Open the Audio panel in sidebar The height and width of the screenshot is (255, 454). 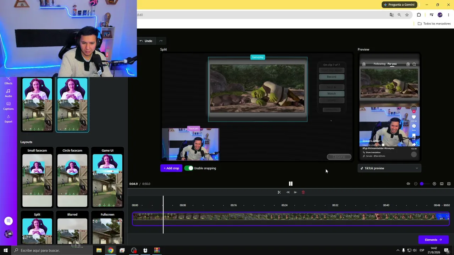tap(8, 93)
